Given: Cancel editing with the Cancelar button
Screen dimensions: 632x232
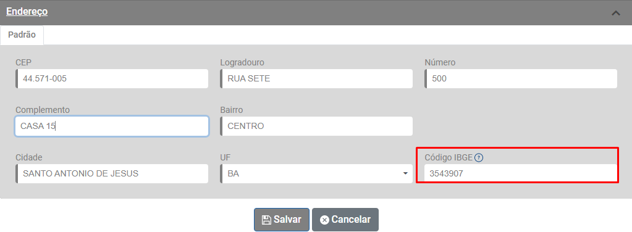Looking at the screenshot, I should [345, 220].
